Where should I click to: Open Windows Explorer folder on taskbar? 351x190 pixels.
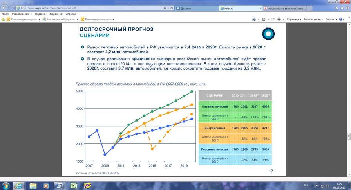point(33,186)
